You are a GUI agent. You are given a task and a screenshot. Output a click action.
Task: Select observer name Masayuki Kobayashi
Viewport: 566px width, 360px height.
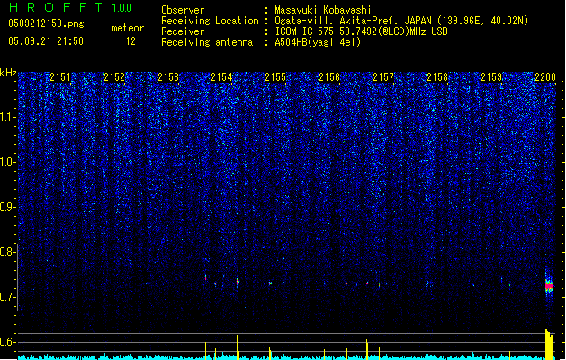point(323,10)
